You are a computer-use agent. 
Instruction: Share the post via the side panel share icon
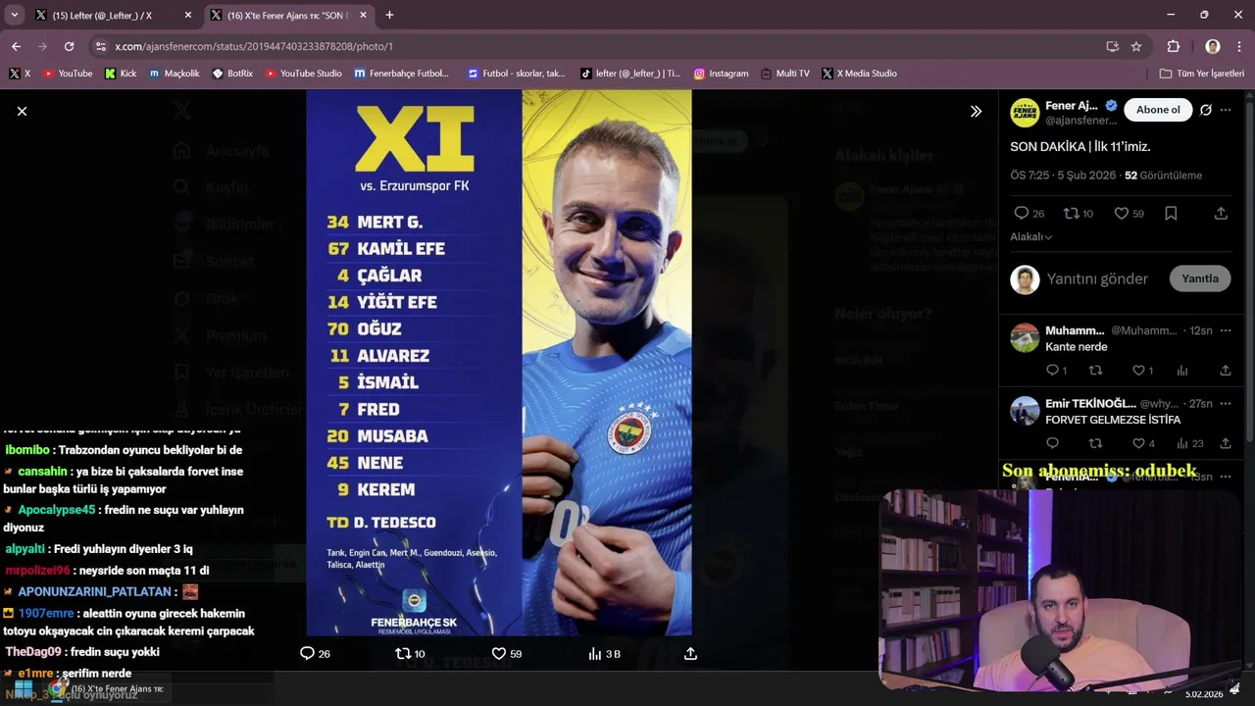pos(1221,213)
